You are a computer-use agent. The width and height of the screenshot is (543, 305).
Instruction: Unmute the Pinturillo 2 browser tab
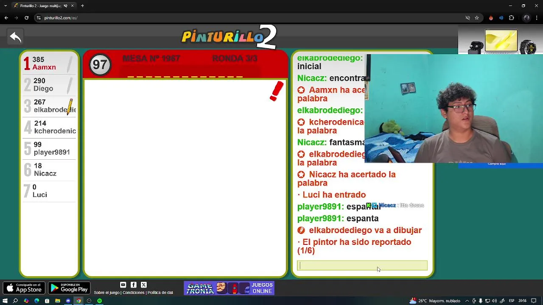(65, 6)
